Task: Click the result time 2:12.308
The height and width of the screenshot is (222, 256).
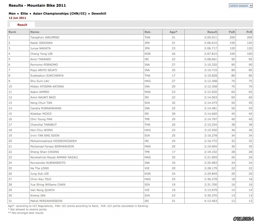Action: (211, 81)
